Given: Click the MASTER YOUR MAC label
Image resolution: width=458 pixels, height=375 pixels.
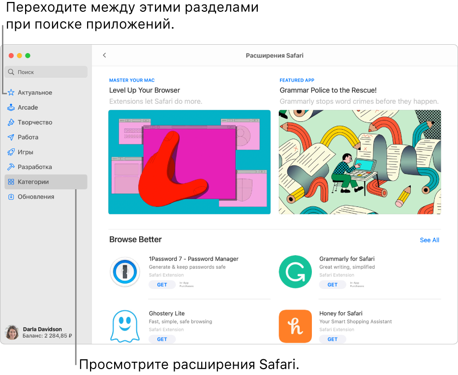Looking at the screenshot, I should 132,80.
